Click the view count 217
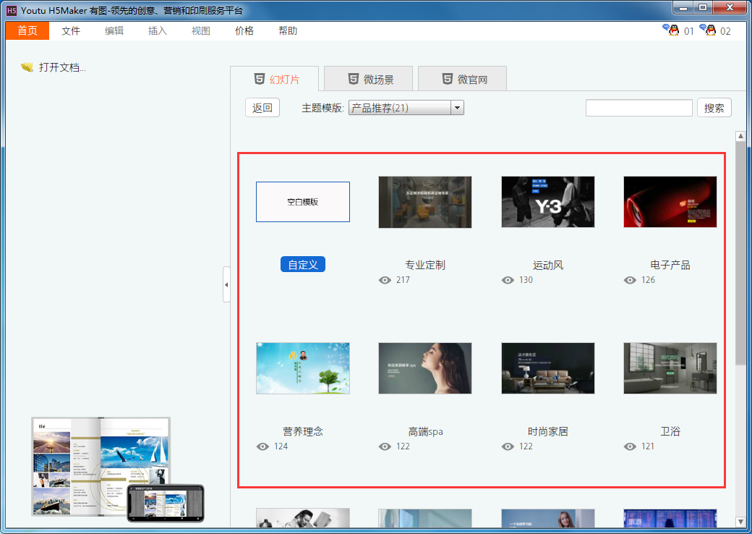This screenshot has height=534, width=752. coord(403,280)
